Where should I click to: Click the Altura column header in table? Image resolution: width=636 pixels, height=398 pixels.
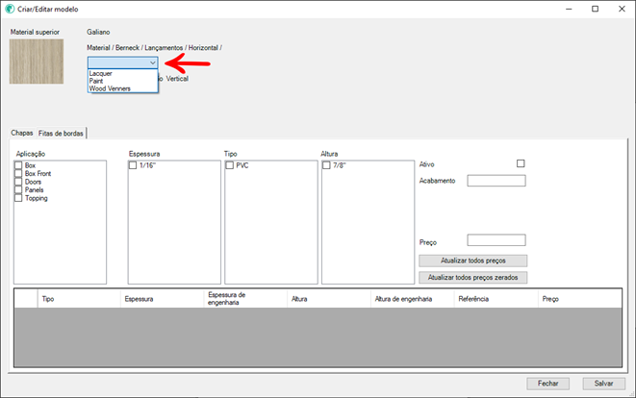(329, 299)
